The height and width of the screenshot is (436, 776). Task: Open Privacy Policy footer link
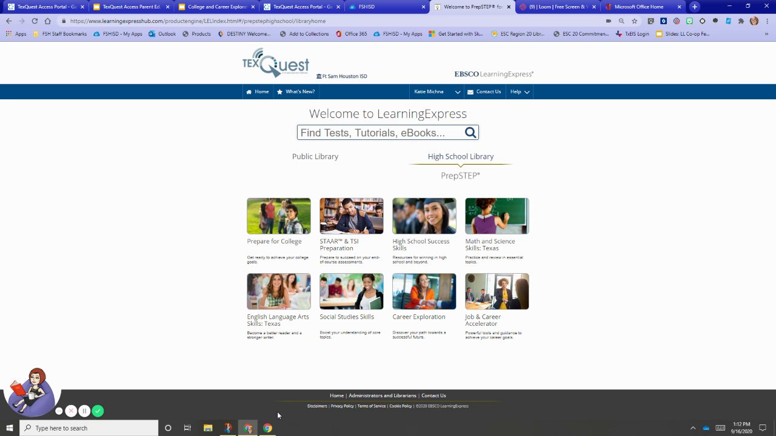tap(342, 406)
